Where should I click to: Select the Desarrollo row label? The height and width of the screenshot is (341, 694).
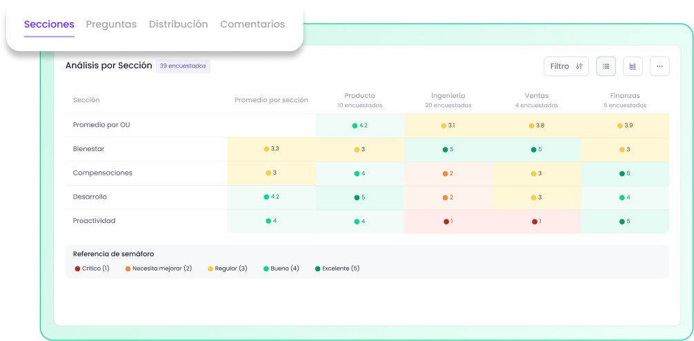click(x=90, y=197)
